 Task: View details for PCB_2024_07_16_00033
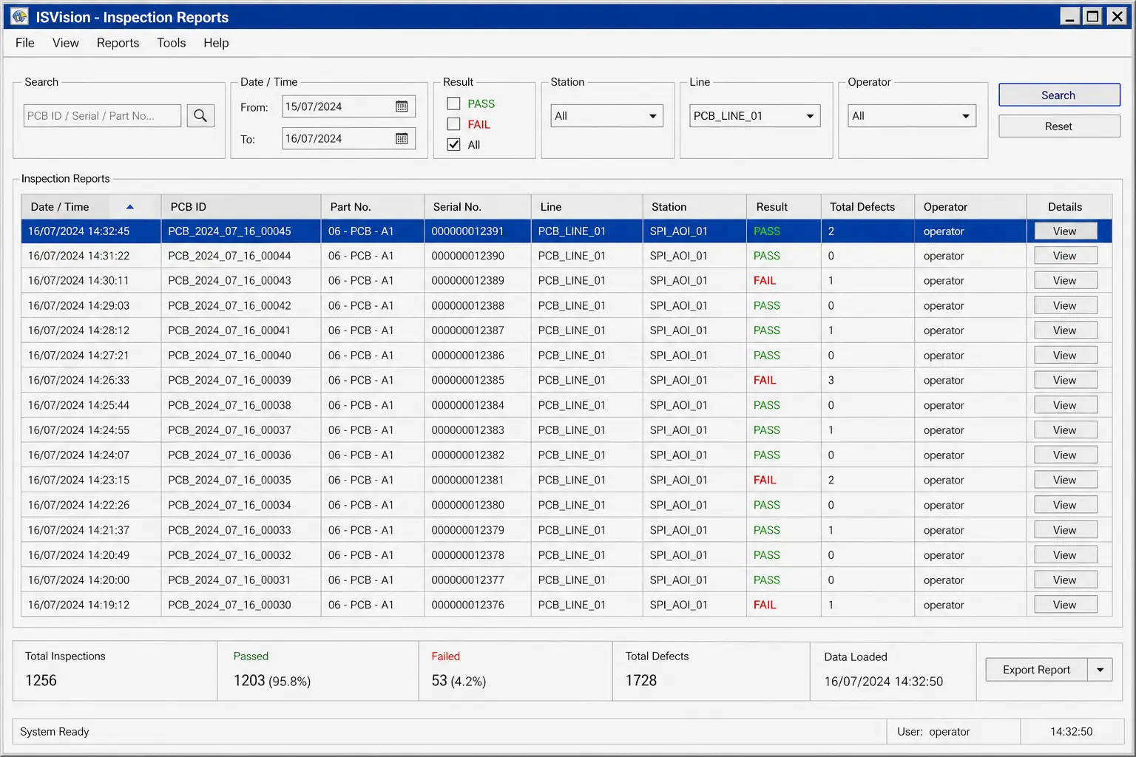(x=1065, y=530)
